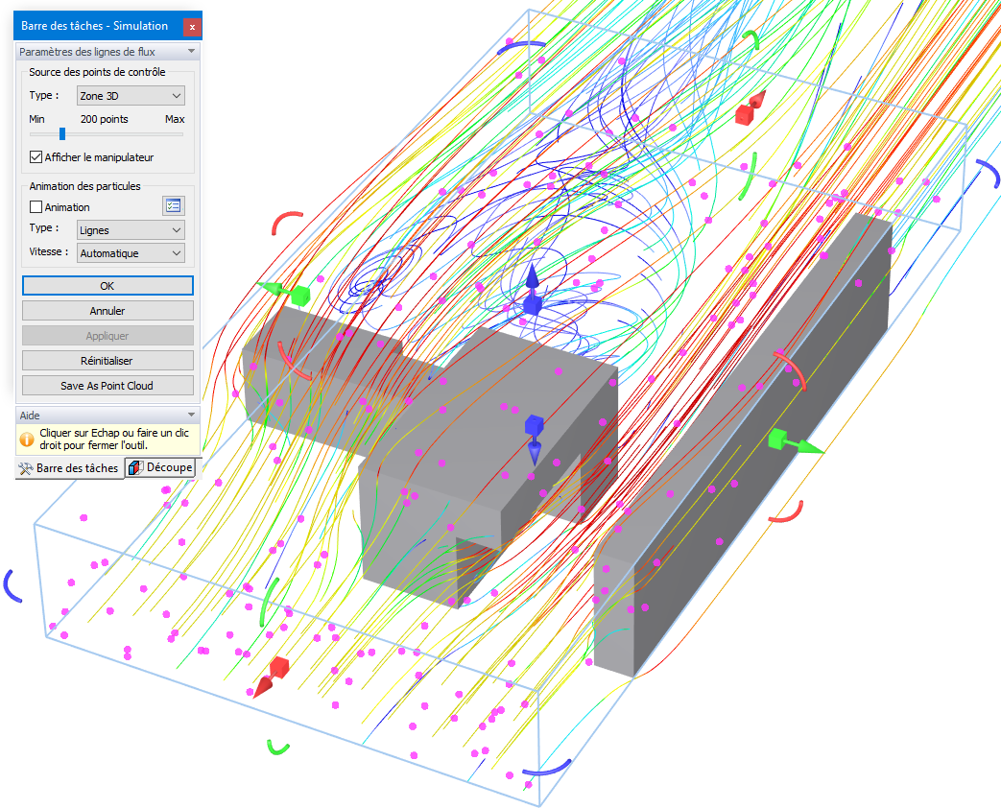Click the '200 points' value label

tap(104, 119)
